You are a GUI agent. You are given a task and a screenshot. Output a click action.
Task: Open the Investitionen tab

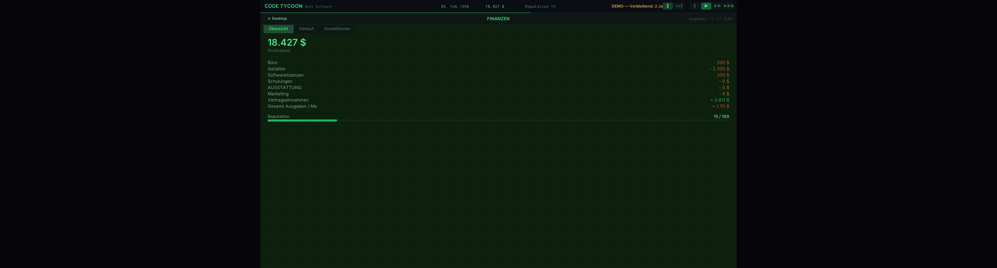[337, 29]
